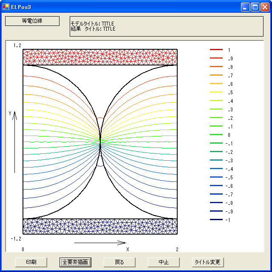Click the red meshed top electrode region

[x=100, y=57]
